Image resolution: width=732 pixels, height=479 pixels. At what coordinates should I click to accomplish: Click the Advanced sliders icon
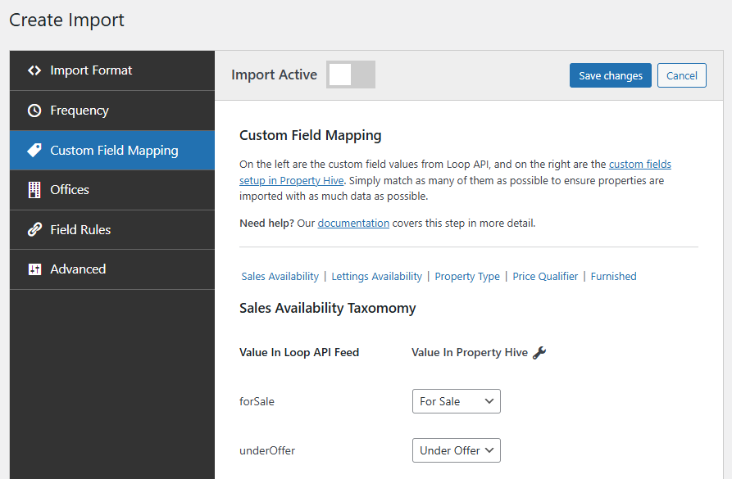coord(34,269)
